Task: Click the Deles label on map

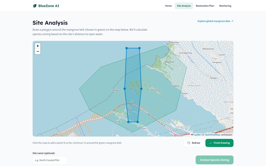Action: [x=144, y=128]
